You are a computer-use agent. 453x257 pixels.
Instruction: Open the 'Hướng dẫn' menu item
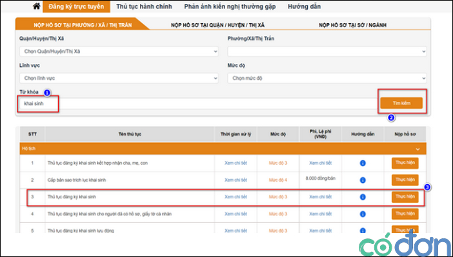pyautogui.click(x=304, y=6)
